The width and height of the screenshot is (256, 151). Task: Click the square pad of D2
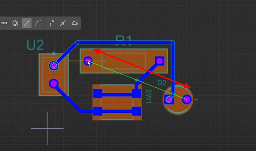[x=169, y=99]
